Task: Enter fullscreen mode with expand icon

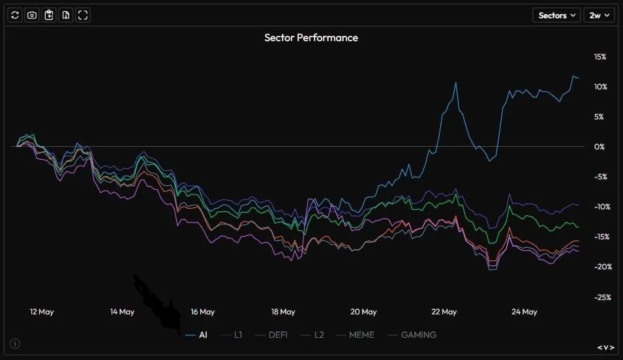Action: click(x=83, y=15)
